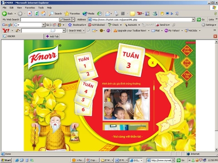
Task: Click the winning family photo
Action: 126,104
